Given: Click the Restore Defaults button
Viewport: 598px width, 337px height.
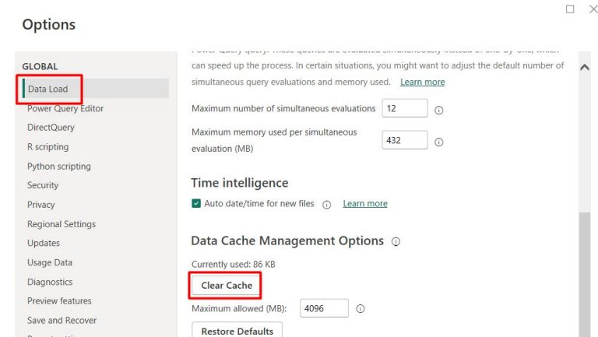Looking at the screenshot, I should pyautogui.click(x=237, y=331).
